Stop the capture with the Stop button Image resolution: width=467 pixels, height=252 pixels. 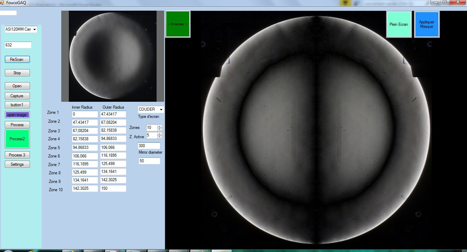pyautogui.click(x=17, y=73)
